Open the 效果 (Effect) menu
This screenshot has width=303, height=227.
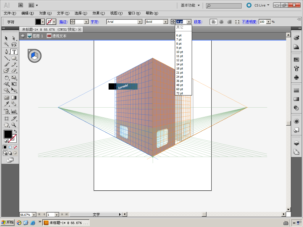[99, 13]
